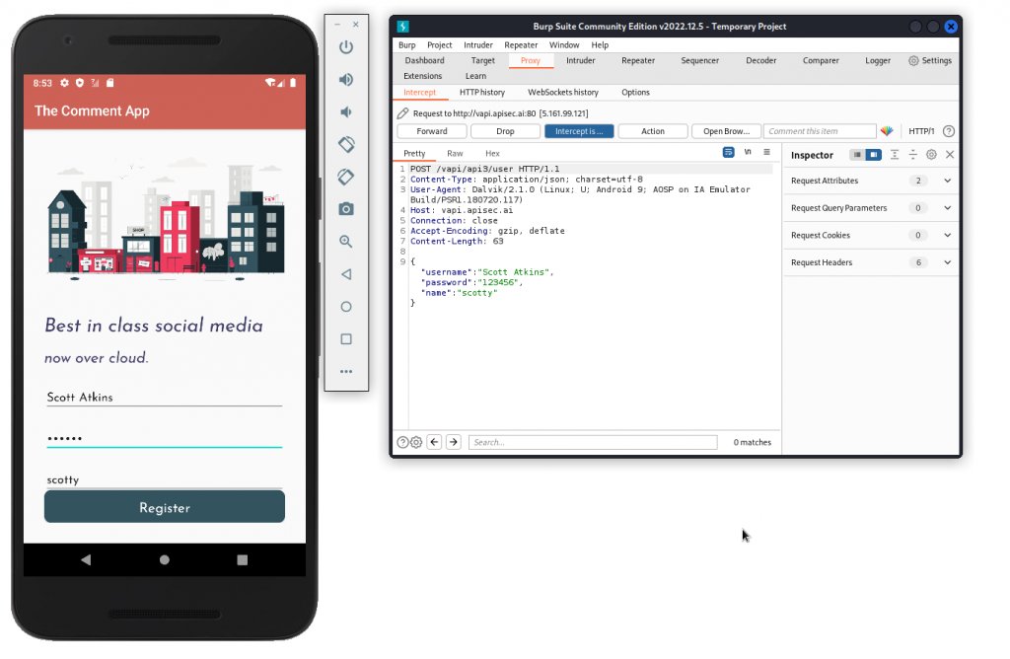This screenshot has height=659, width=1010.
Task: Open the Help menu
Action: click(x=600, y=45)
